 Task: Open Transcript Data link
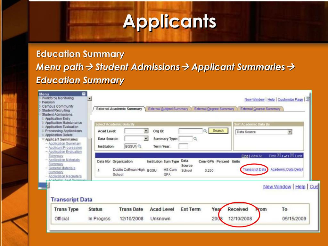click(254, 169)
